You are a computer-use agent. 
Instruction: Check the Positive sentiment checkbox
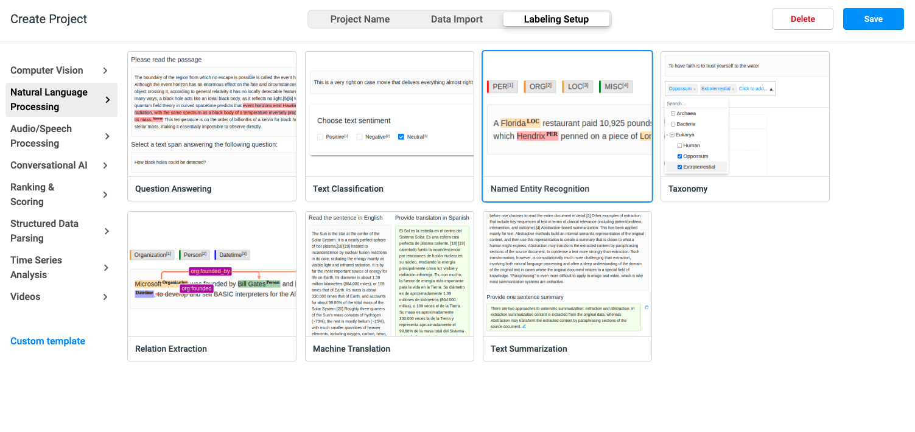click(x=320, y=137)
